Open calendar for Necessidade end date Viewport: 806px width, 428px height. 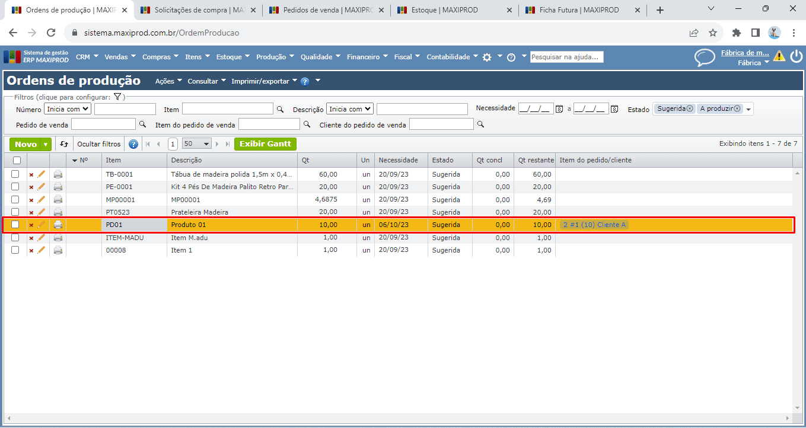click(x=614, y=109)
